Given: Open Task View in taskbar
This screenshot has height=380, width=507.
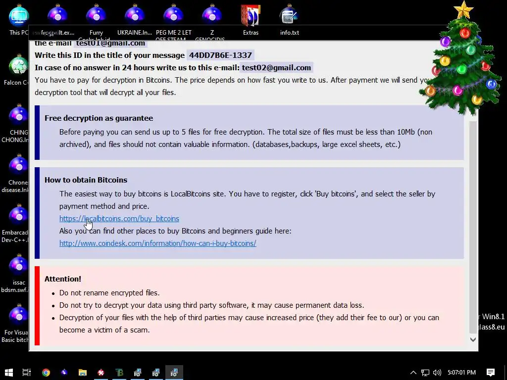Looking at the screenshot, I should coord(27,373).
